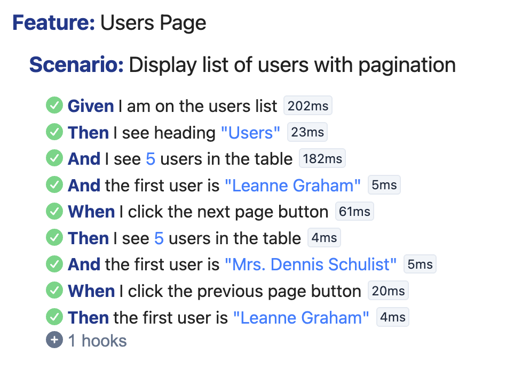This screenshot has width=506, height=370.
Task: Click the 23ms duration badge
Action: (x=307, y=132)
